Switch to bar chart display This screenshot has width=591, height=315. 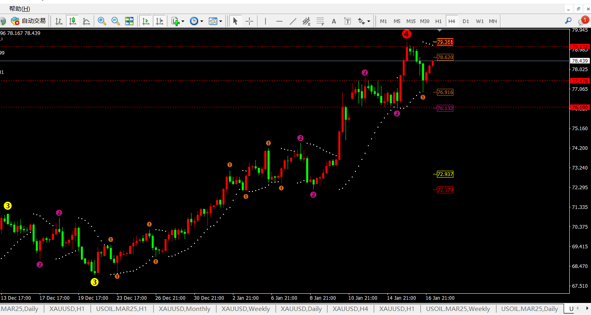(59, 21)
